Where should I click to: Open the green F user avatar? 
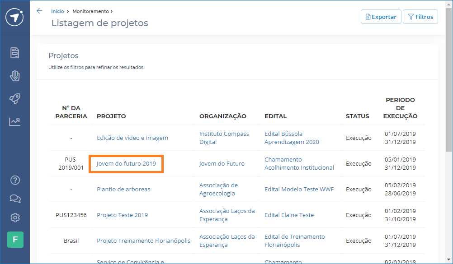tap(15, 240)
